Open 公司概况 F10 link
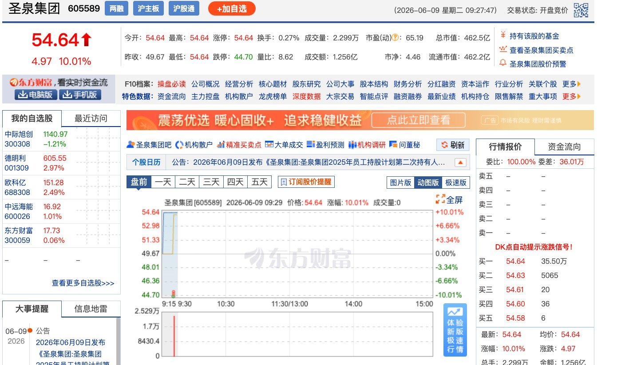The height and width of the screenshot is (365, 625). click(205, 84)
